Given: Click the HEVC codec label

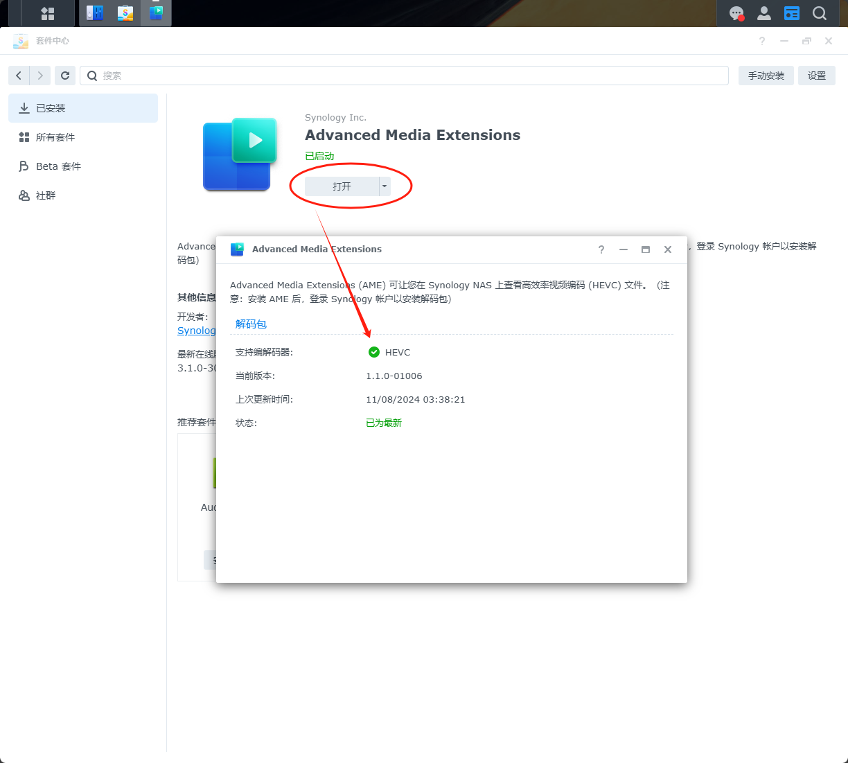Looking at the screenshot, I should click(x=398, y=352).
